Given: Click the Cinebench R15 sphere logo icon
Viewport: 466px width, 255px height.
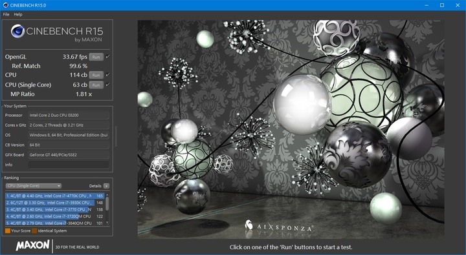Looking at the screenshot, I should tap(17, 31).
